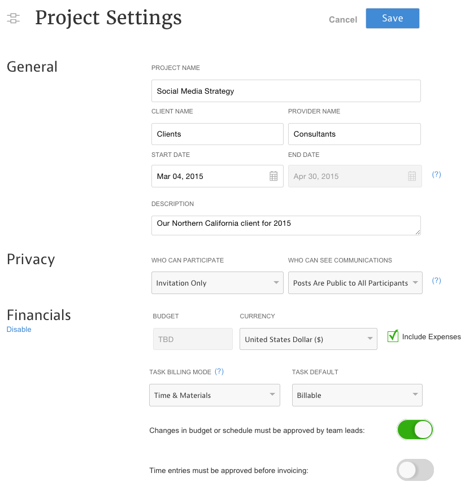Screen dimensions: 465x486
Task: Open the End Date calendar icon
Action: [x=412, y=176]
